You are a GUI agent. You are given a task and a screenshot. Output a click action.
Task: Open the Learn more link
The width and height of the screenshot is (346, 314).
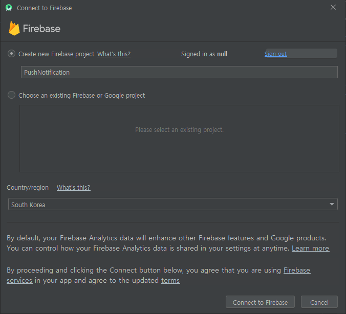click(311, 249)
